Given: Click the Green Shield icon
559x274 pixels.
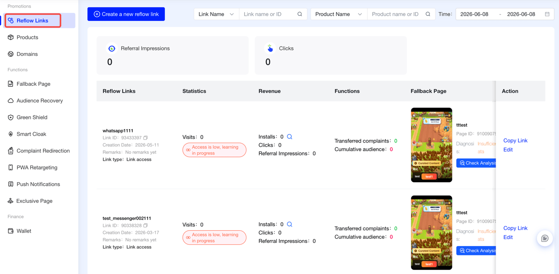Looking at the screenshot, I should [11, 117].
